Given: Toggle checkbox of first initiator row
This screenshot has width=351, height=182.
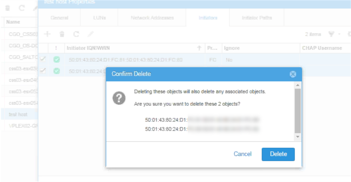Looking at the screenshot, I should (x=43, y=59).
